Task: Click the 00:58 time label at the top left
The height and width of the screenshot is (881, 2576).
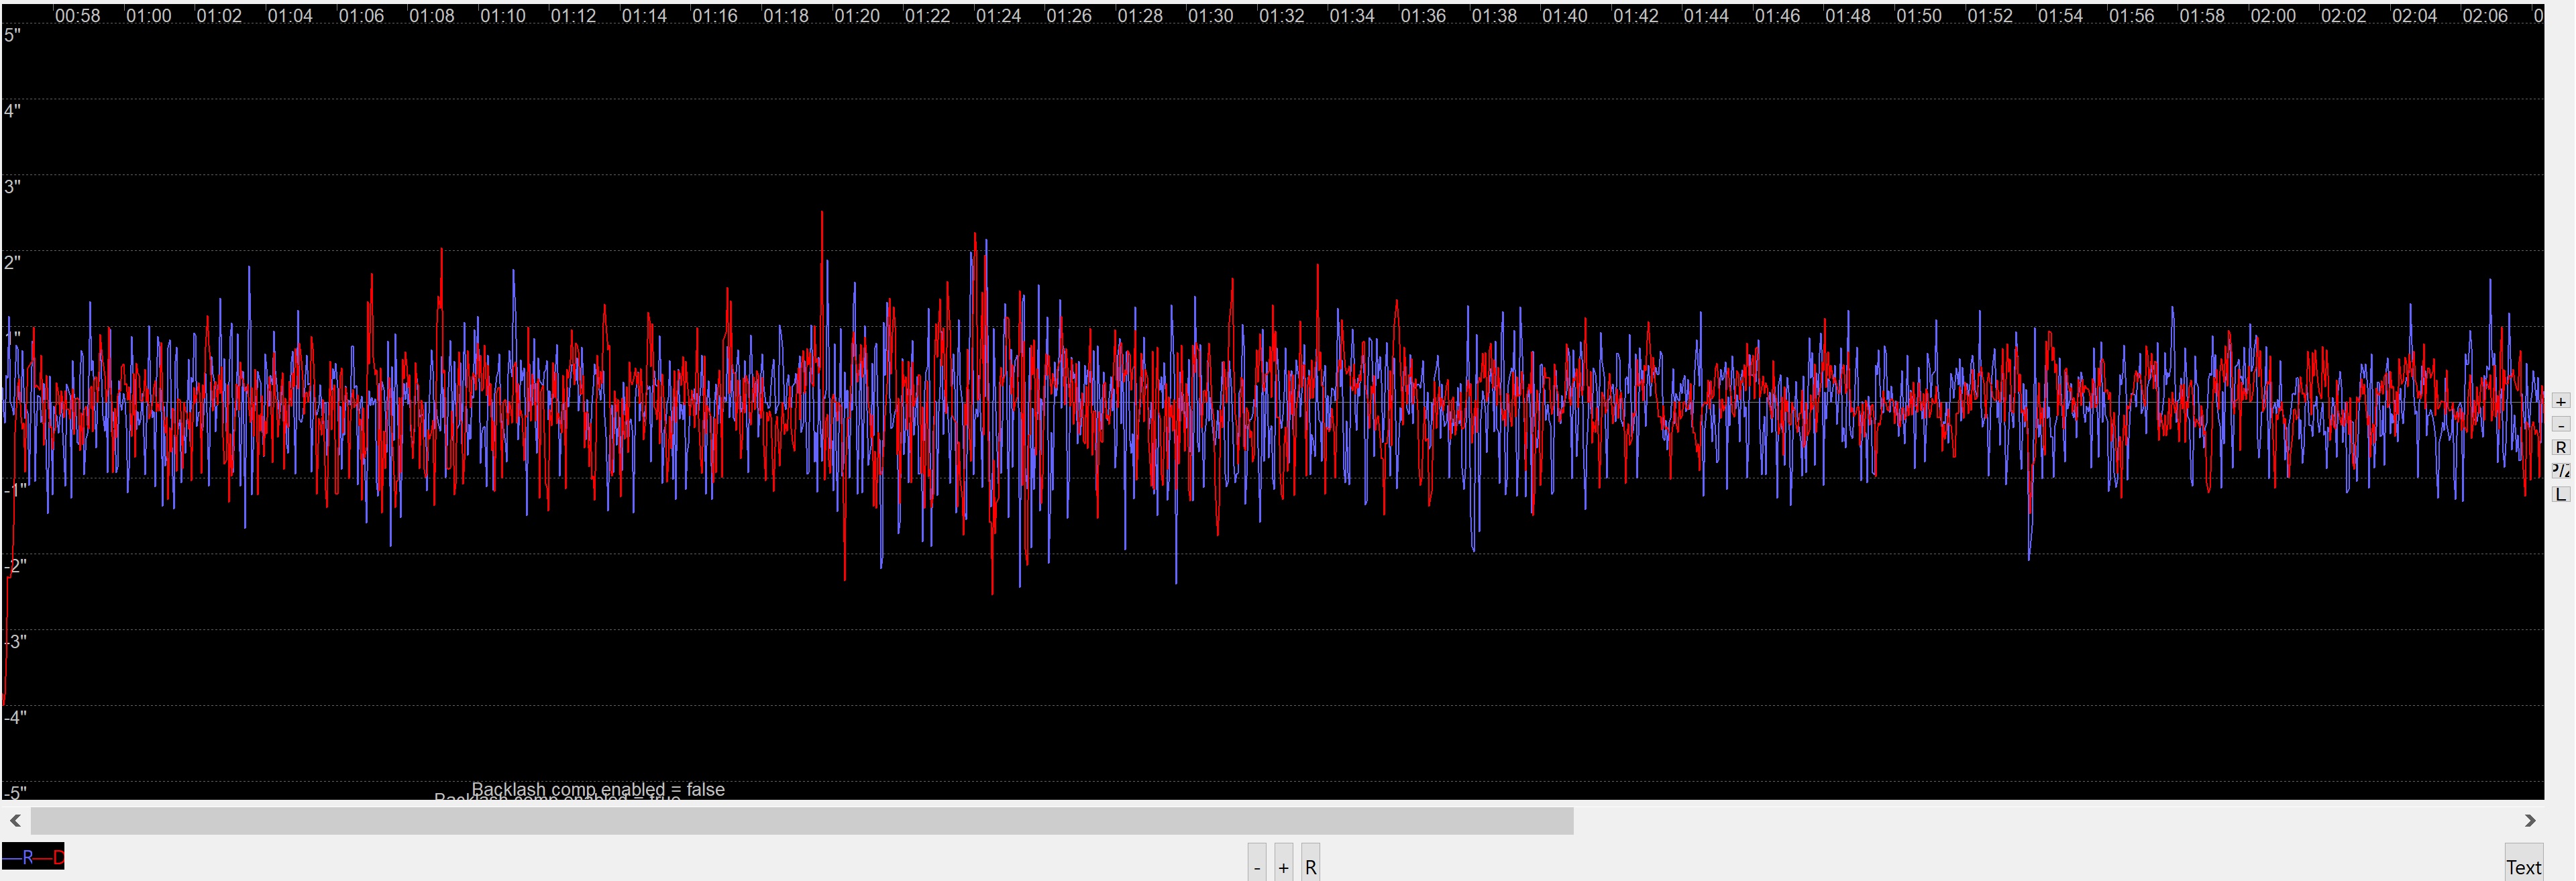Action: [77, 16]
